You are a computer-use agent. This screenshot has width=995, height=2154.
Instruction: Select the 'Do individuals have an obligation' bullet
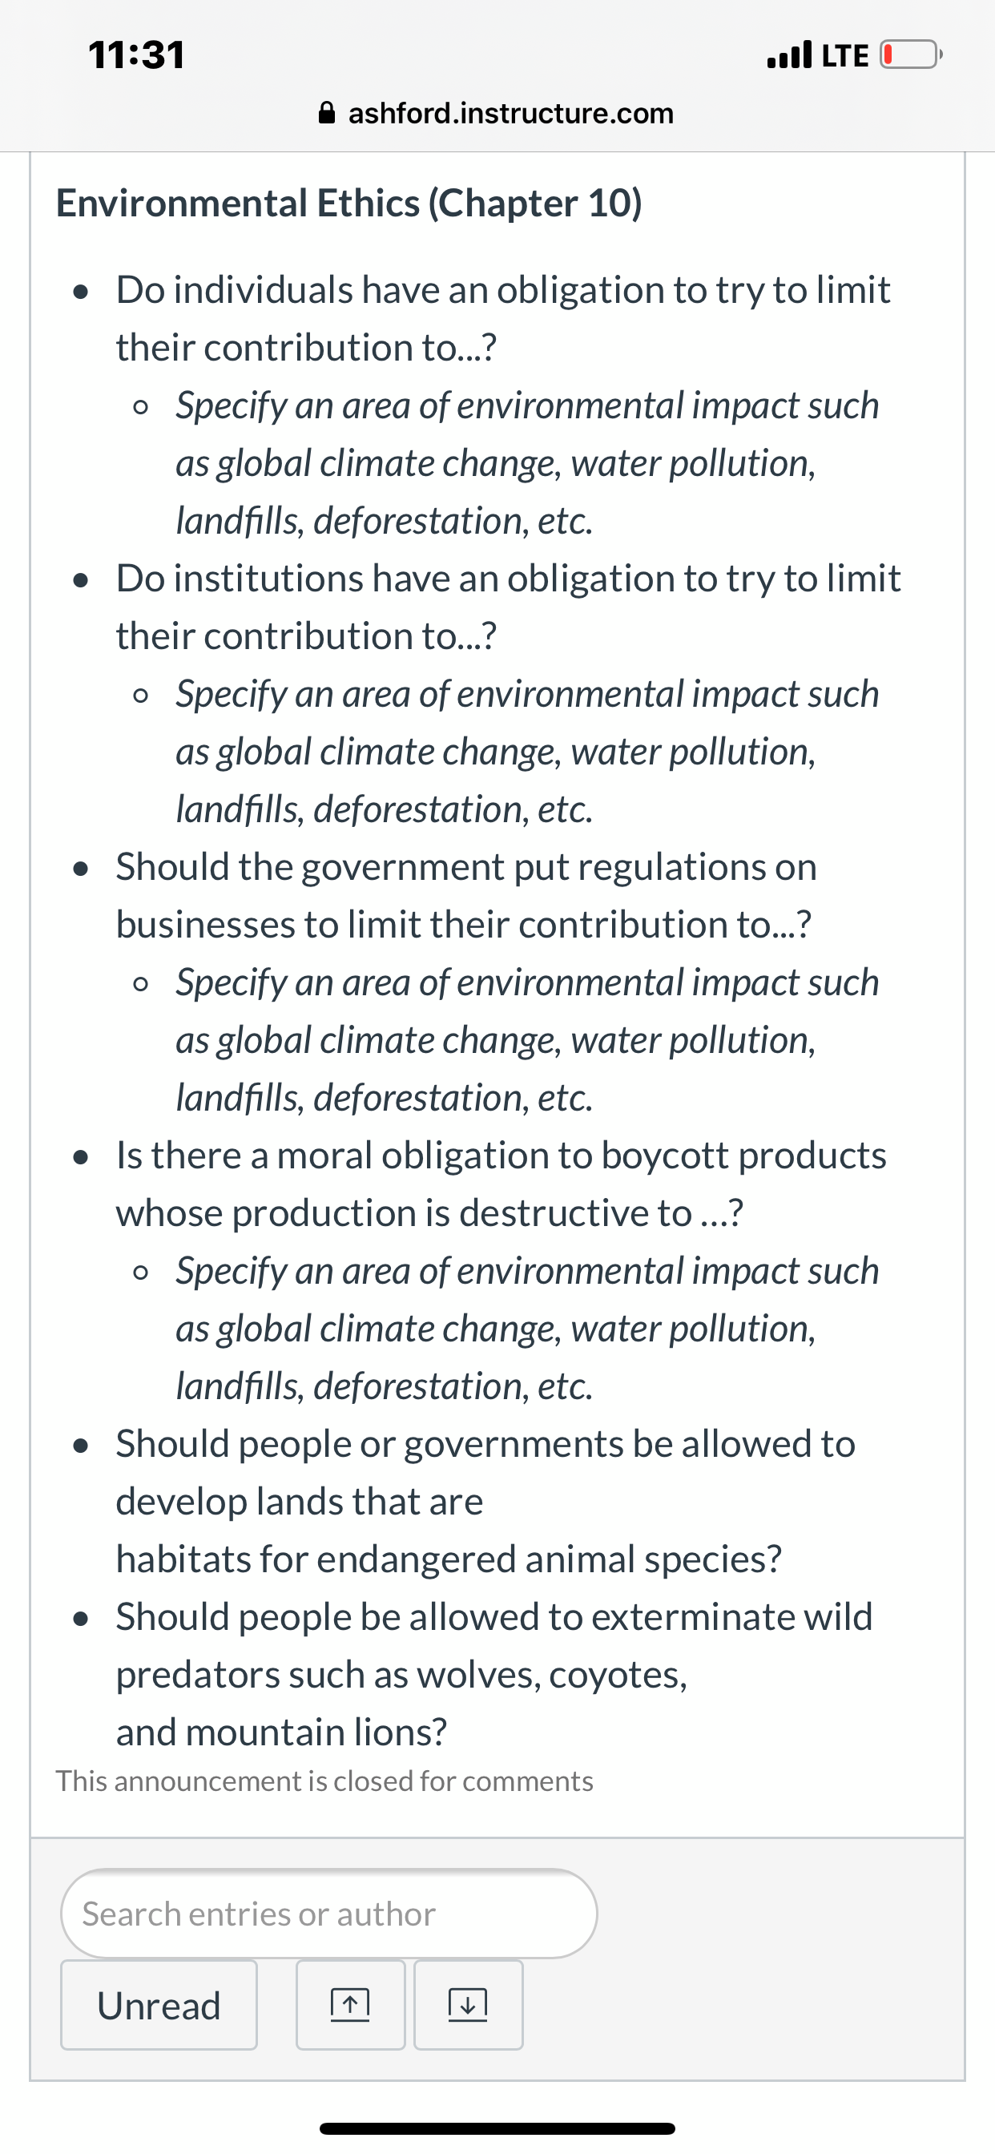(502, 319)
